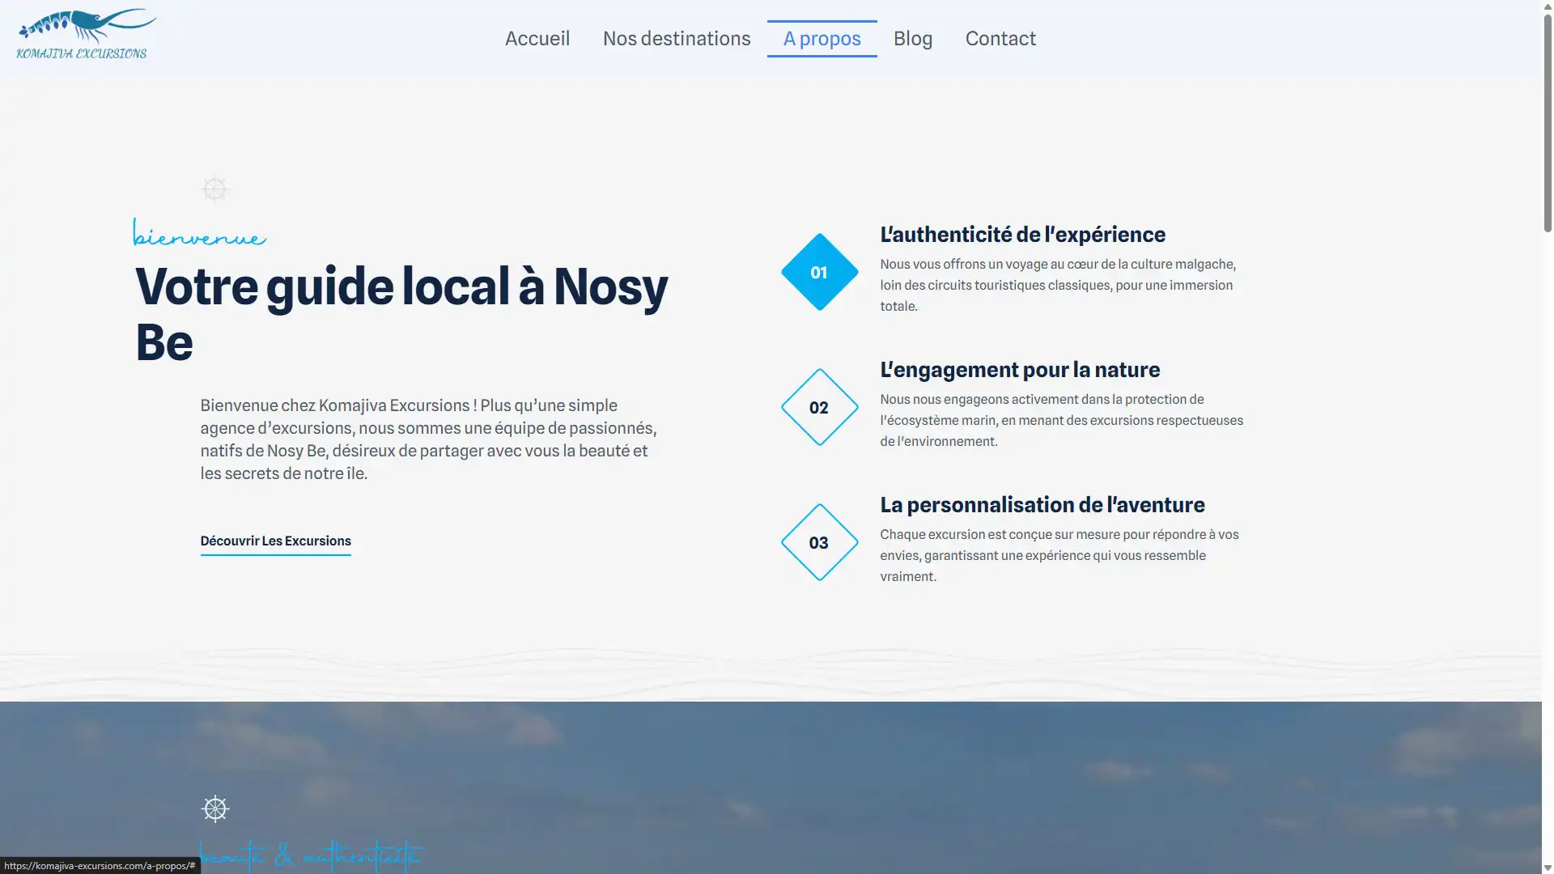The width and height of the screenshot is (1554, 874).
Task: Open the Accueil menu item
Action: (x=537, y=38)
